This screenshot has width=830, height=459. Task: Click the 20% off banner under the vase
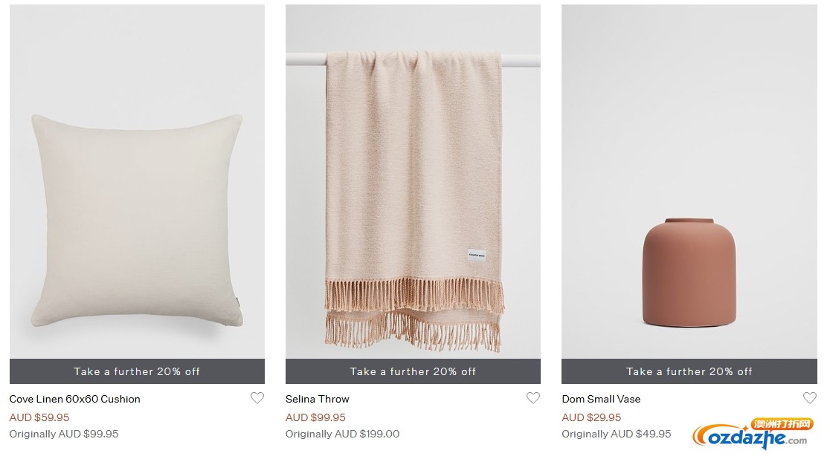click(x=689, y=371)
